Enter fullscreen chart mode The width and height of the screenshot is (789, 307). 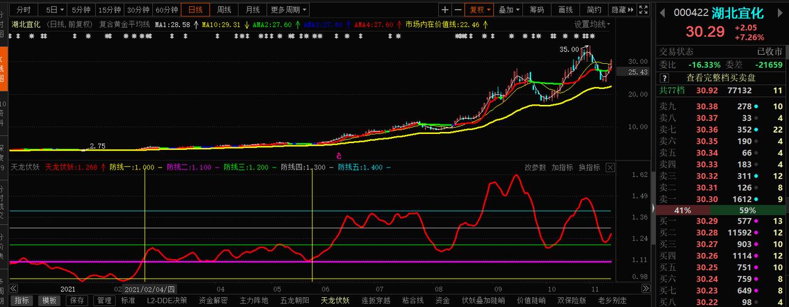point(643,10)
